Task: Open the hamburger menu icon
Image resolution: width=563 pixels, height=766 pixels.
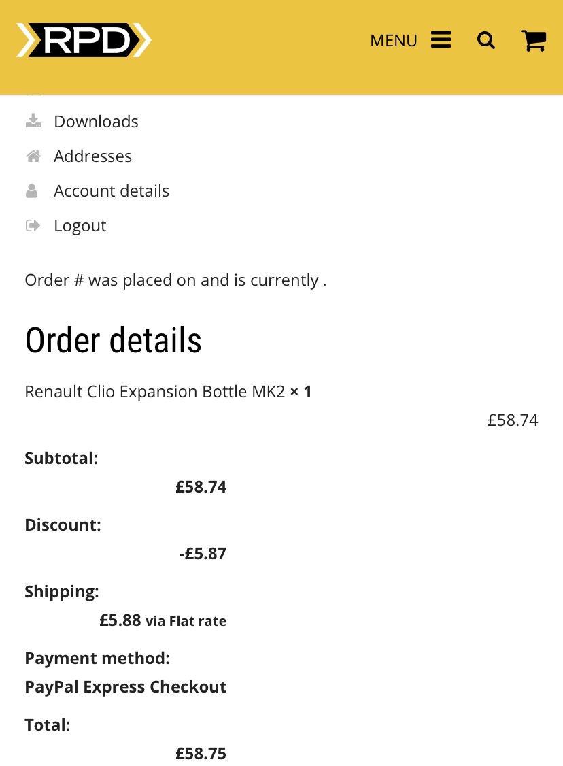Action: pos(441,40)
